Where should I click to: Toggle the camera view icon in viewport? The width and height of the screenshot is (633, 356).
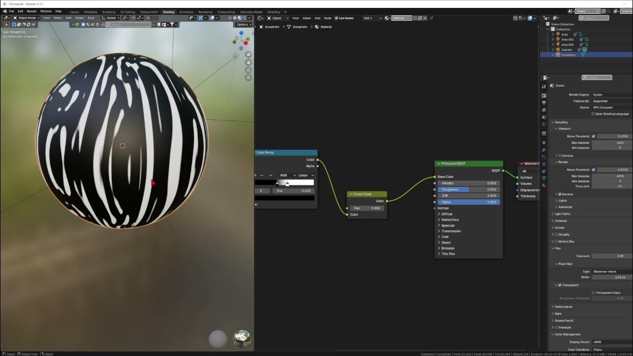tap(248, 70)
